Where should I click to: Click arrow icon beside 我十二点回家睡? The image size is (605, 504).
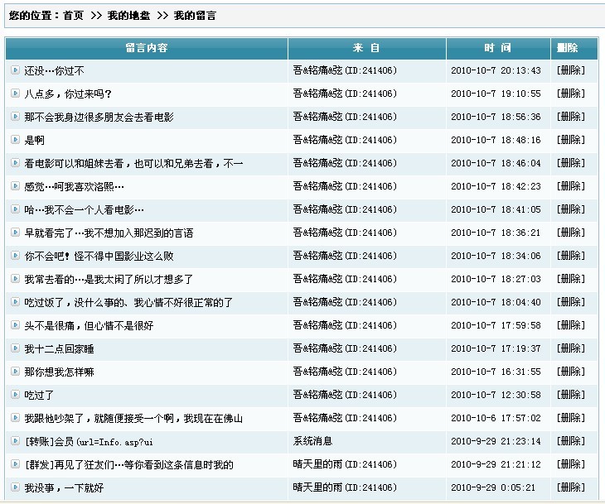coord(15,348)
